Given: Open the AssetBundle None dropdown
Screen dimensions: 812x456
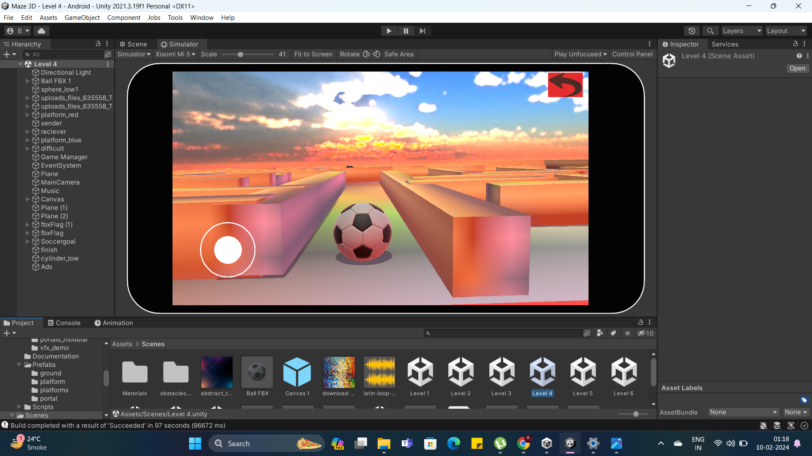Looking at the screenshot, I should coord(743,412).
